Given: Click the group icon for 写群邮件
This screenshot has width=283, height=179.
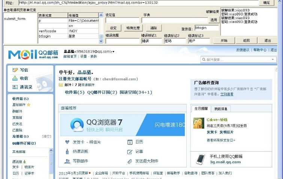Looking at the screenshot, I should (x=67, y=161).
